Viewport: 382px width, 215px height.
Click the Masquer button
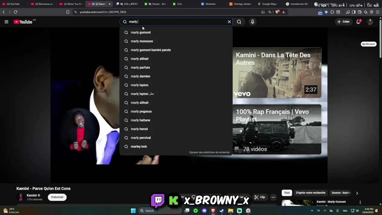tap(369, 44)
